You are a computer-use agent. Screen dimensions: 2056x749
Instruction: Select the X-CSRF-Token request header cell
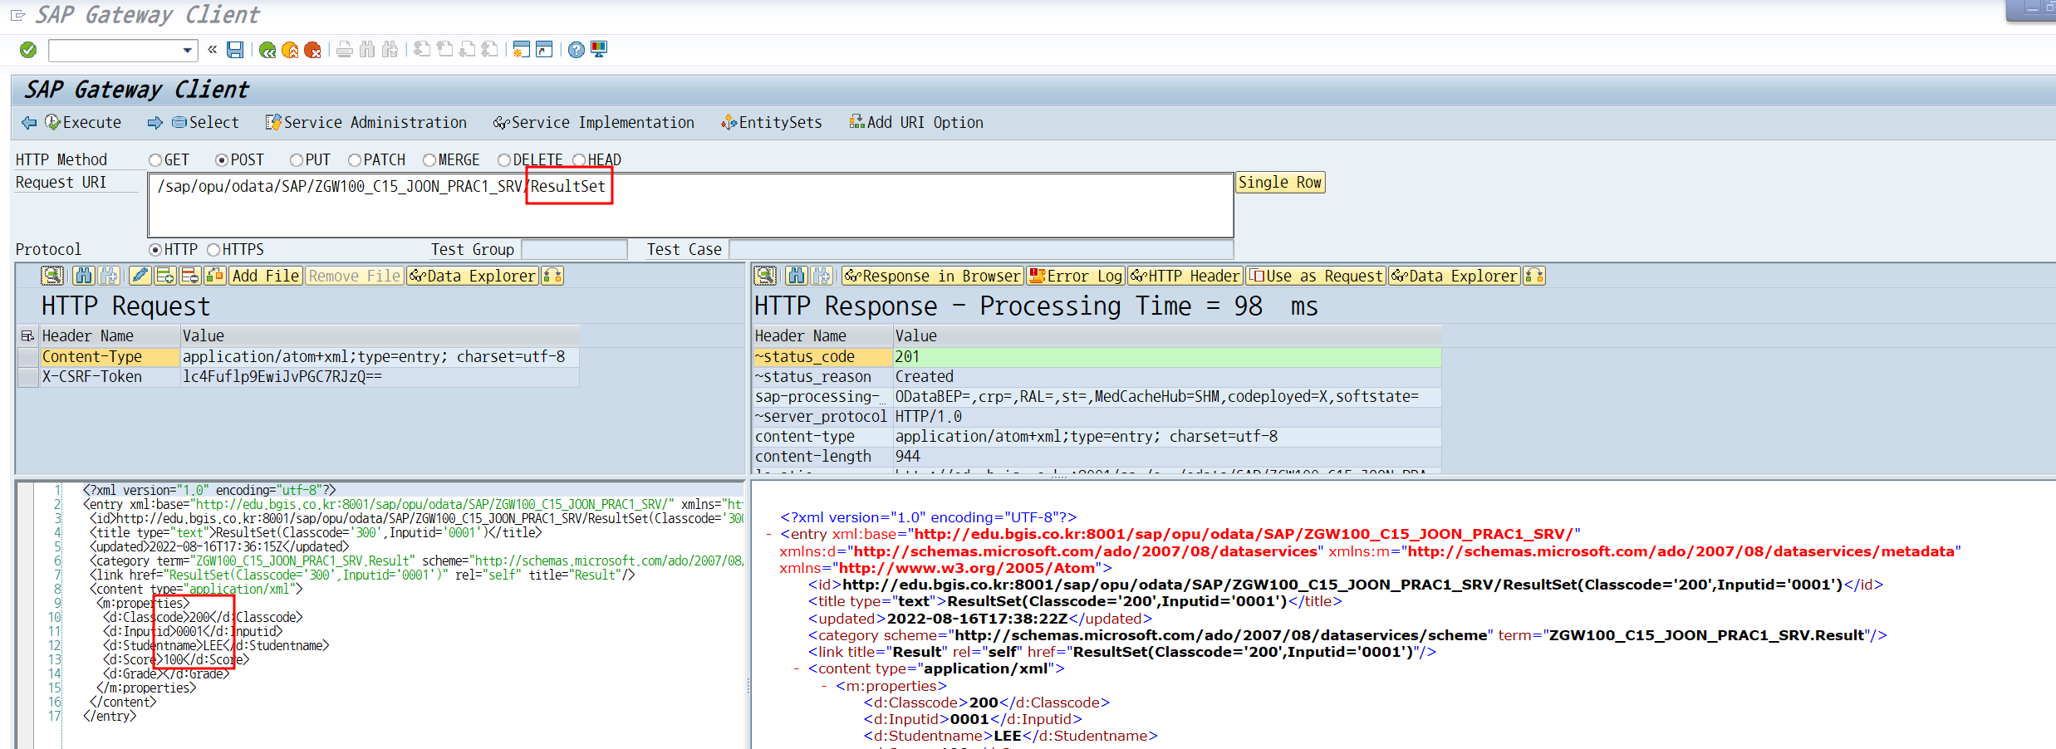coord(110,377)
